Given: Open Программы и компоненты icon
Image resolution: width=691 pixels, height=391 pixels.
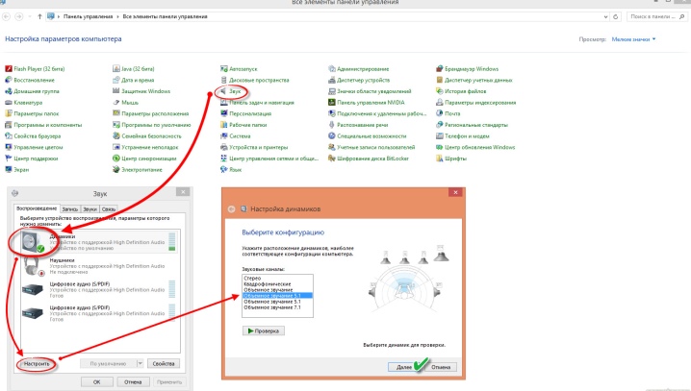Looking at the screenshot, I should click(9, 125).
